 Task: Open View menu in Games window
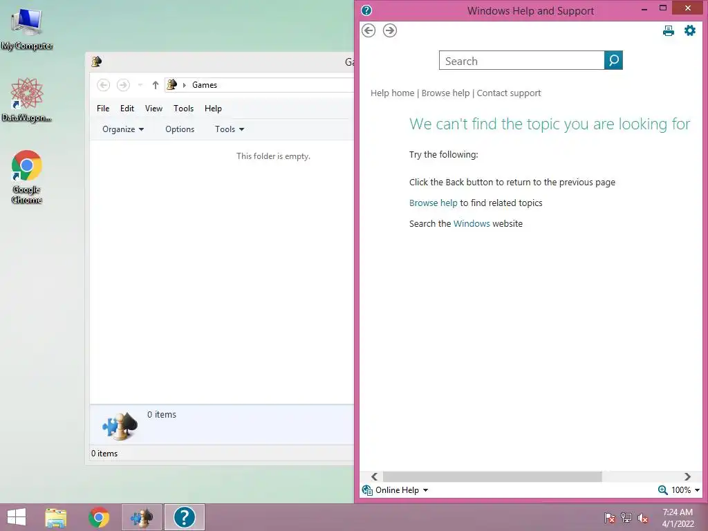click(x=153, y=109)
